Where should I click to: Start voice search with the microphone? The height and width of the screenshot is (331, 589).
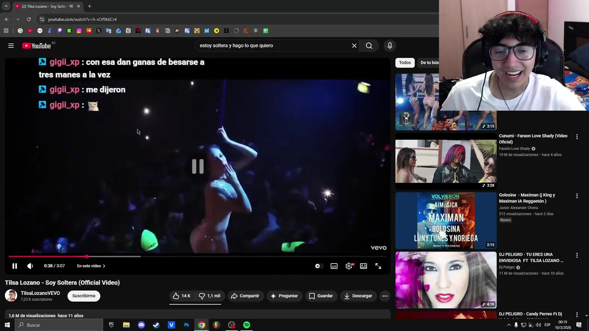pyautogui.click(x=390, y=46)
